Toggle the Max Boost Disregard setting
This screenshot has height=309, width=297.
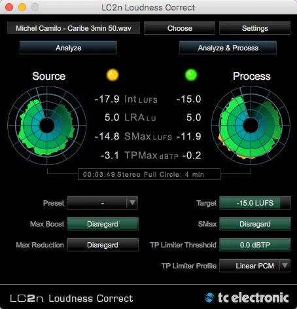click(103, 224)
